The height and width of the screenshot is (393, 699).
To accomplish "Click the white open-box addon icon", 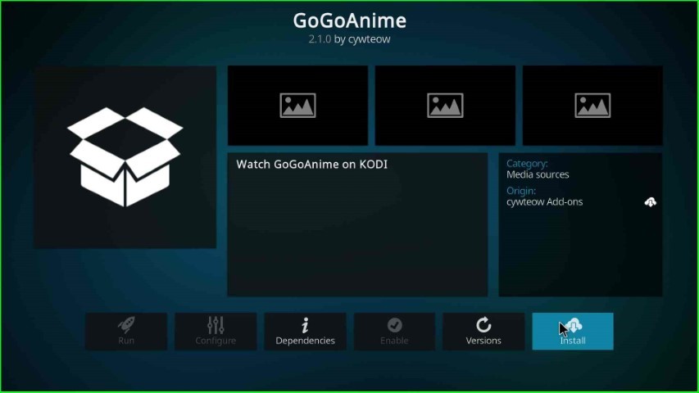I will pyautogui.click(x=125, y=157).
